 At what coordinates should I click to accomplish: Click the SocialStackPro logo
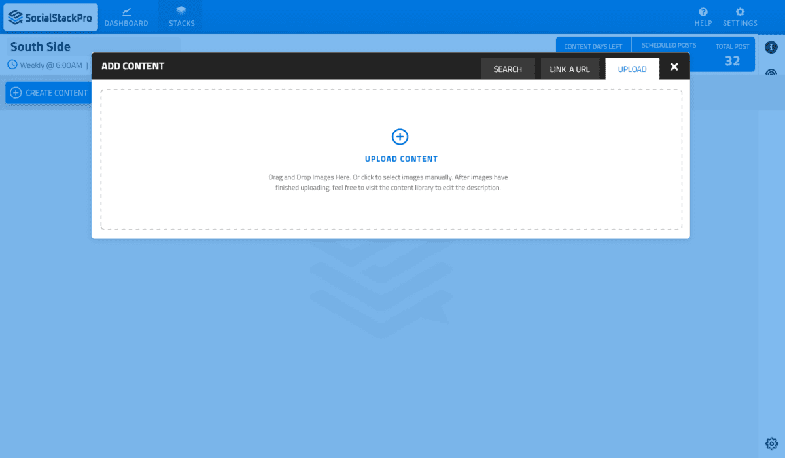point(50,17)
